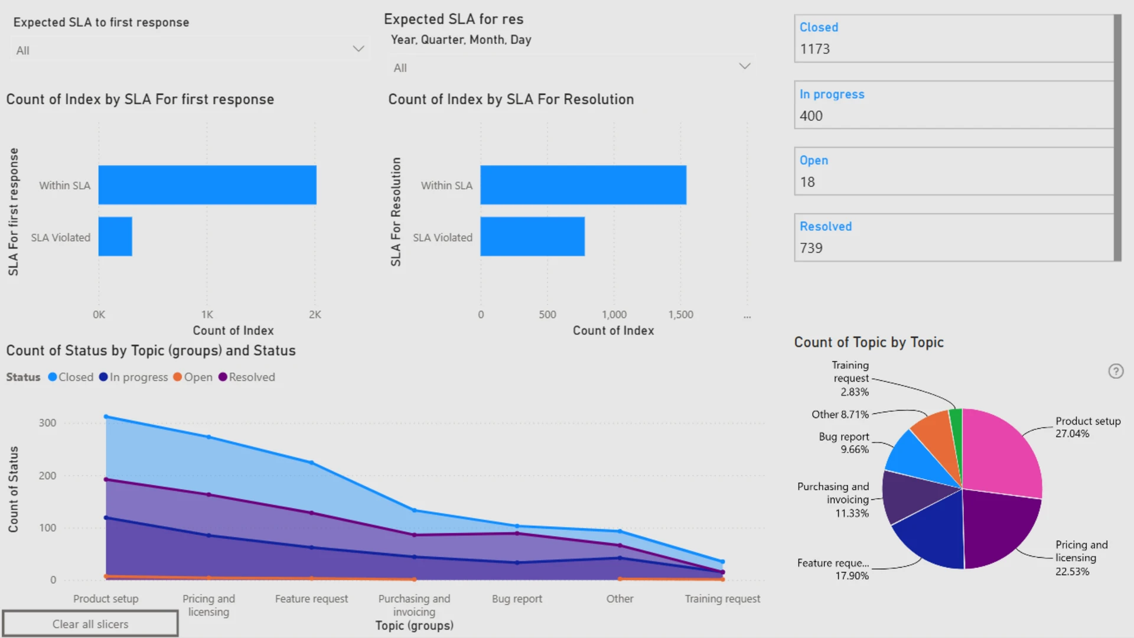Click Training request axis label on area chart
This screenshot has width=1134, height=638.
click(x=722, y=598)
